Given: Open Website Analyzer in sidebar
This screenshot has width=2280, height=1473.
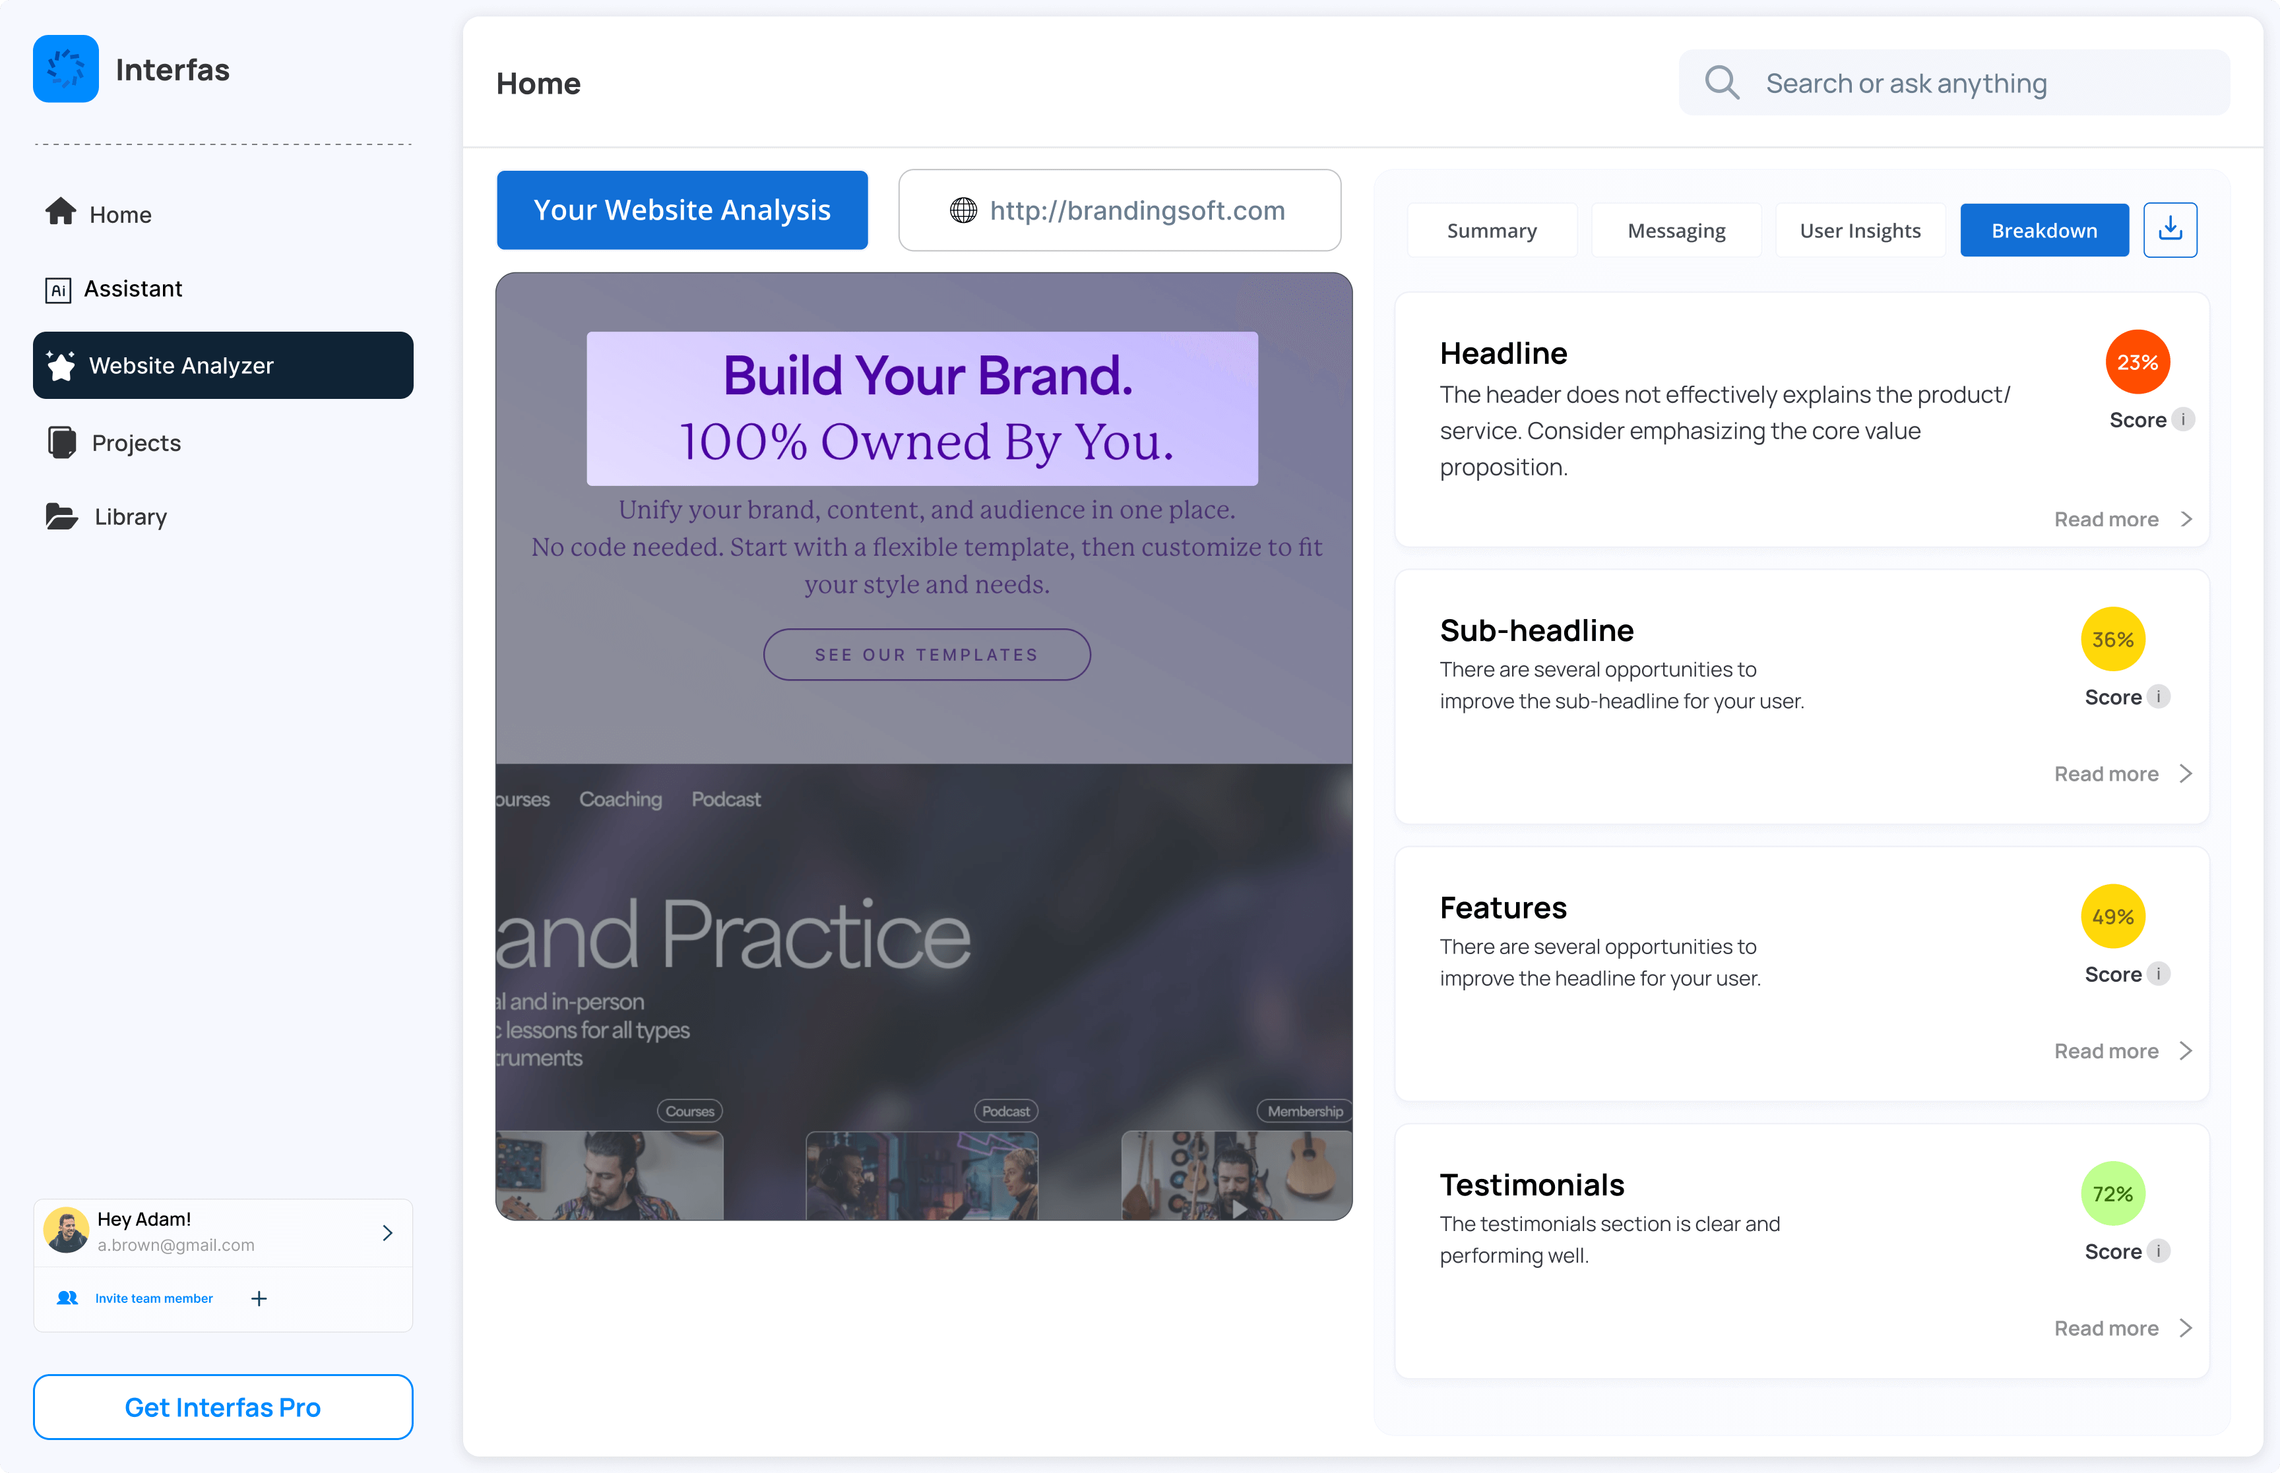Looking at the screenshot, I should pos(223,365).
